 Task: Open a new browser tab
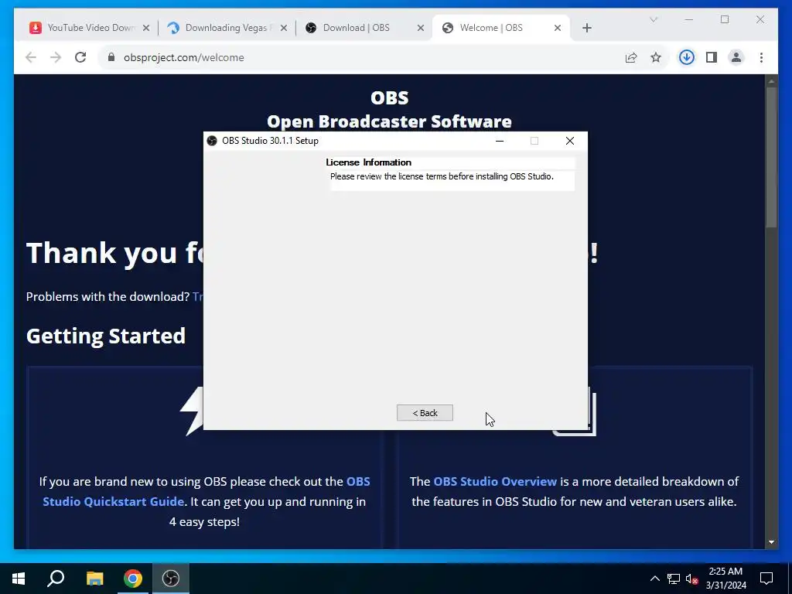point(586,28)
